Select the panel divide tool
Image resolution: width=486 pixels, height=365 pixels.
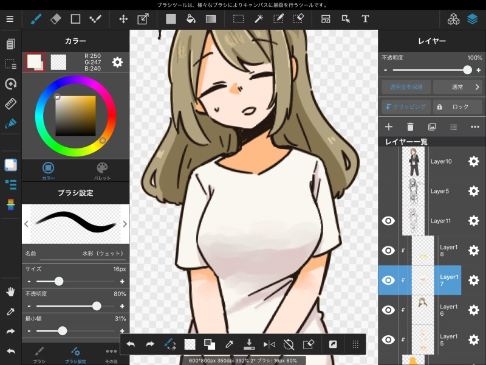pos(326,19)
